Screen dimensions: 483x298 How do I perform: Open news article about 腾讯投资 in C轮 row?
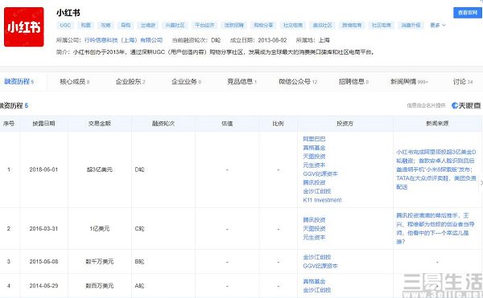(x=436, y=229)
